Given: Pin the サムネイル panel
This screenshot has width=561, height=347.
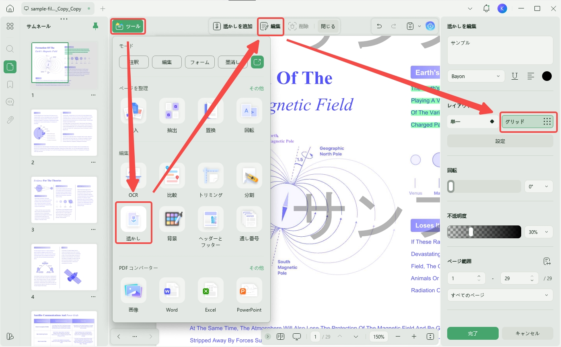Looking at the screenshot, I should [x=95, y=26].
